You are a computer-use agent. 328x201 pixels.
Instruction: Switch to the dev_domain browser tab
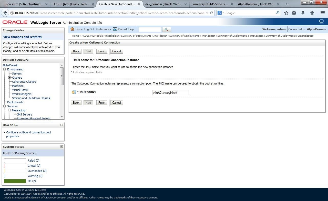163,4
